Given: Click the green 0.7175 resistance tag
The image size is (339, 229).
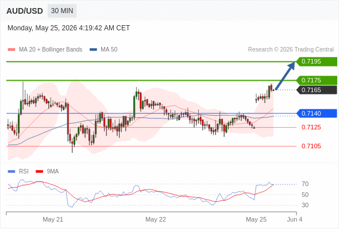Looking at the screenshot, I should click(x=317, y=80).
